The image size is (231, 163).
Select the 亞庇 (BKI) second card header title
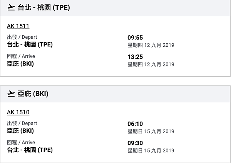tap(33, 94)
